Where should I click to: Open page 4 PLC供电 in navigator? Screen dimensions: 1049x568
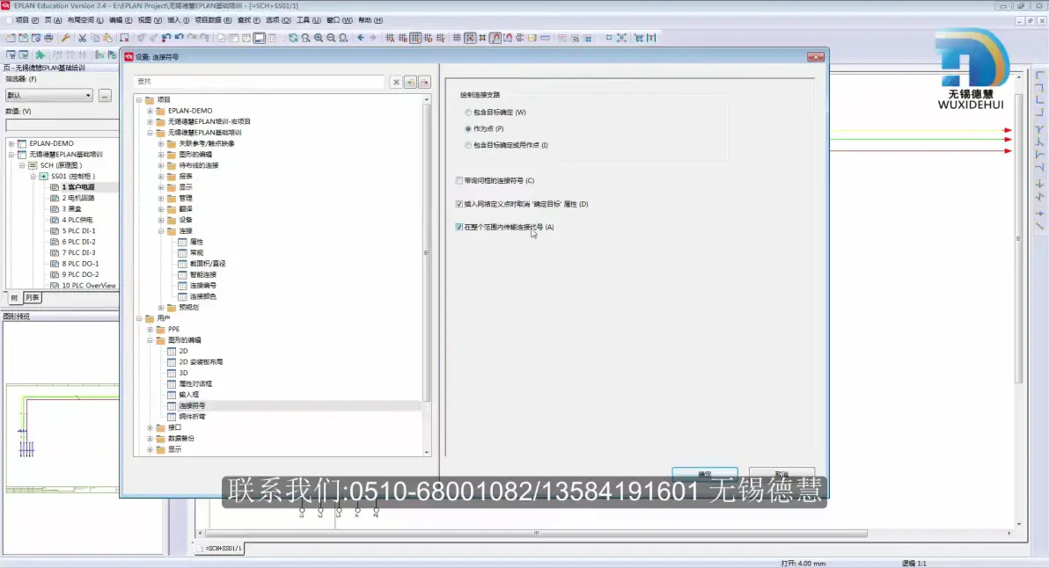point(77,220)
